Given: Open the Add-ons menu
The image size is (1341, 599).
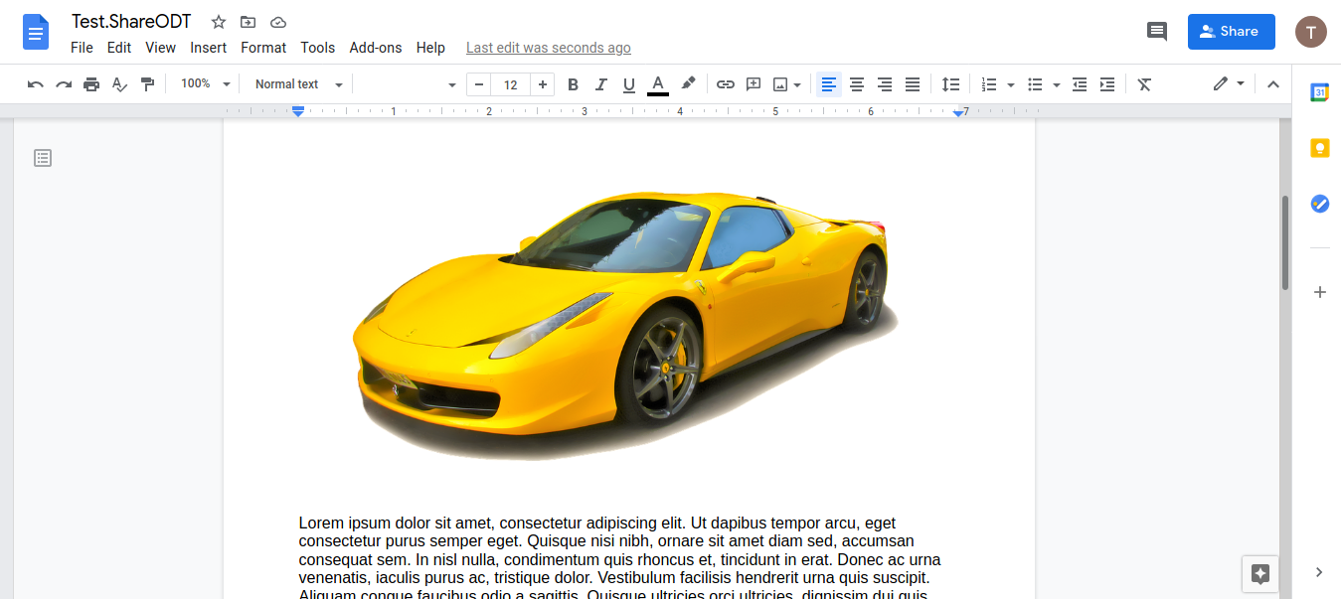Looking at the screenshot, I should click(x=376, y=48).
